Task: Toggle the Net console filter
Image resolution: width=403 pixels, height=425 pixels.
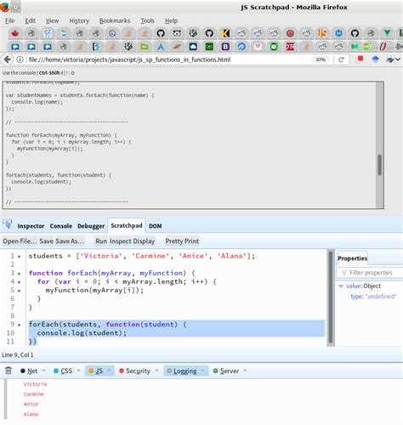Action: click(x=29, y=371)
